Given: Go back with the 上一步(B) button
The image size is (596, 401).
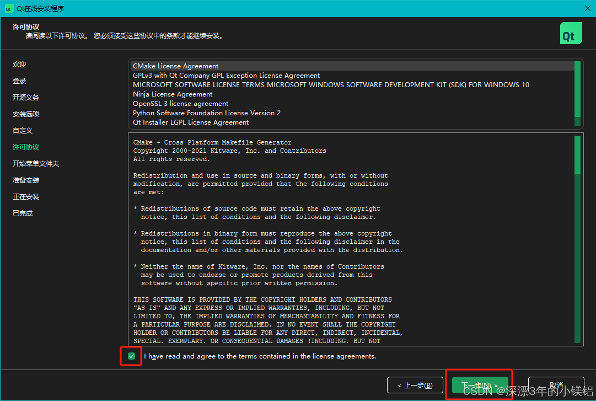Looking at the screenshot, I should [x=415, y=386].
